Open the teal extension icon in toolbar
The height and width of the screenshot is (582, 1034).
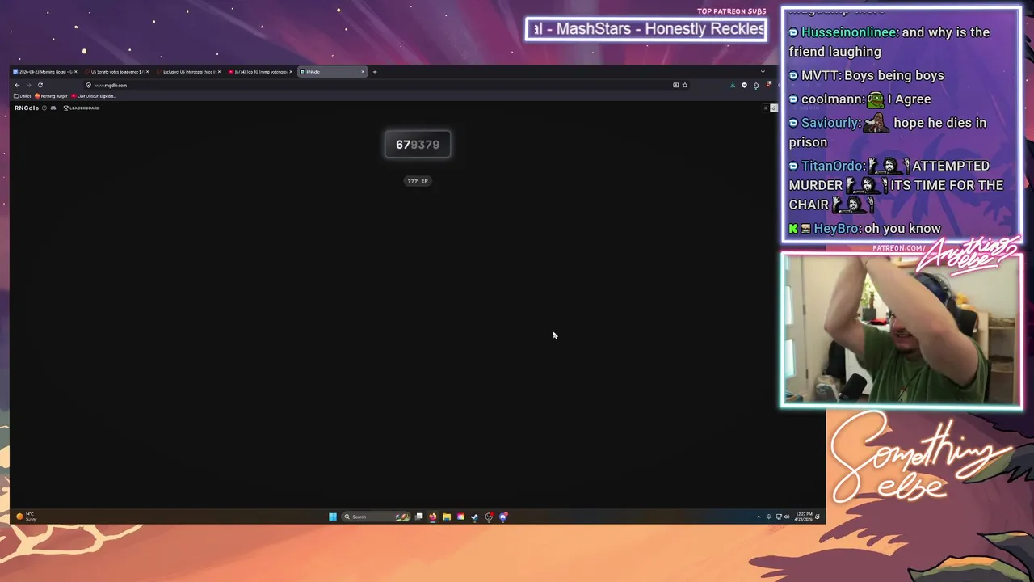756,86
